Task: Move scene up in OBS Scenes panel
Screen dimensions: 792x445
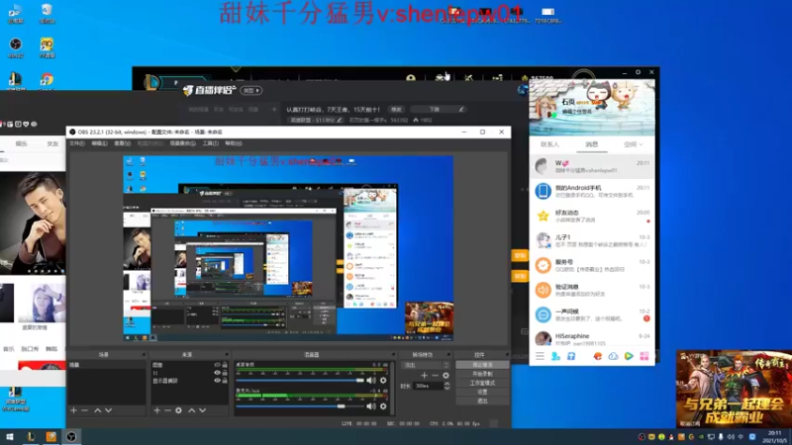Action: 97,410
